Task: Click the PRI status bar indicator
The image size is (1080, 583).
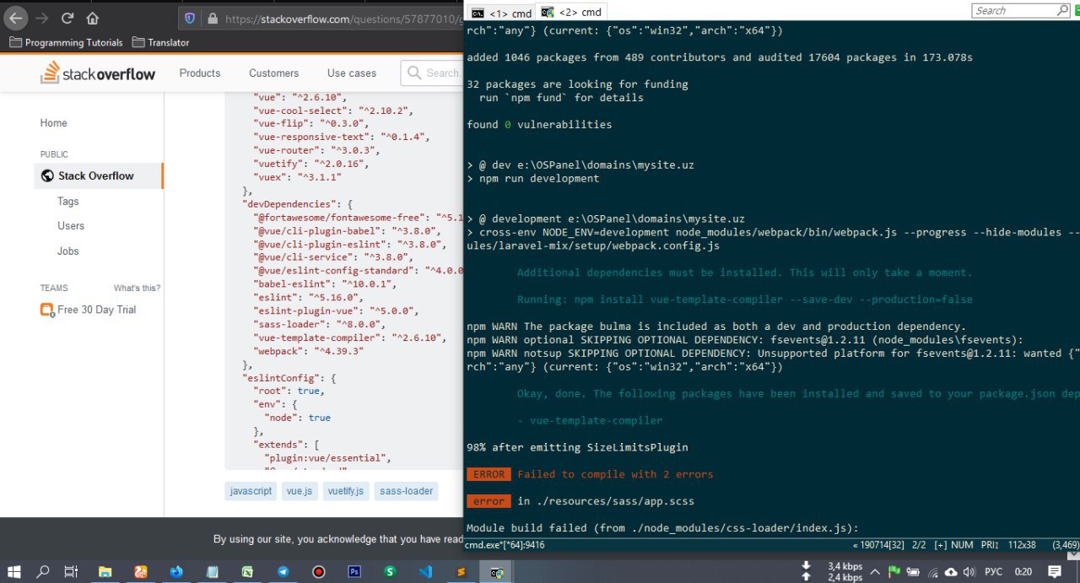Action: click(x=989, y=546)
